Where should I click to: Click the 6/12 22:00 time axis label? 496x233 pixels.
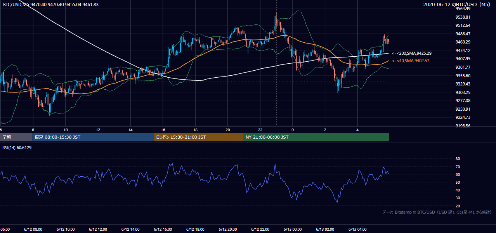click(260, 229)
